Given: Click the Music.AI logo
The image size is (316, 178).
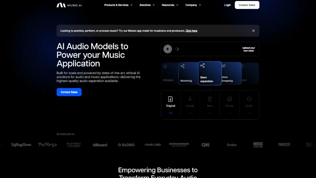Looking at the screenshot, I should [x=69, y=5].
